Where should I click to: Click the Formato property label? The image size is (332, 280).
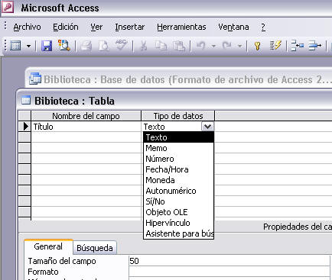pos(43,272)
